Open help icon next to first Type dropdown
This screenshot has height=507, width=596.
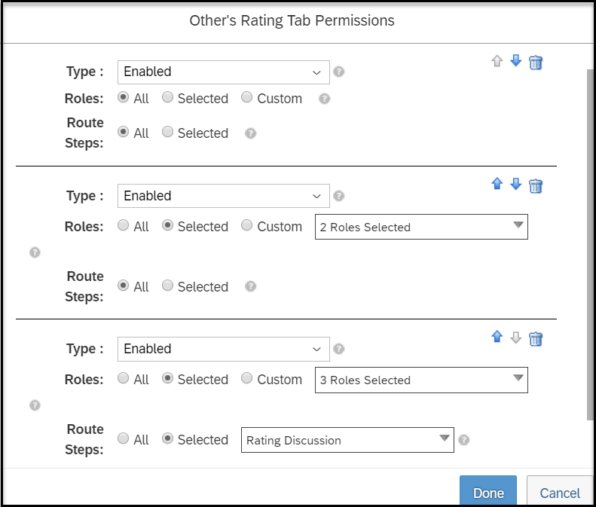338,72
